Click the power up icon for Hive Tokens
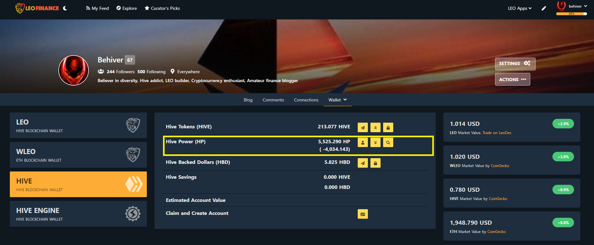The width and height of the screenshot is (594, 245). pyautogui.click(x=375, y=127)
